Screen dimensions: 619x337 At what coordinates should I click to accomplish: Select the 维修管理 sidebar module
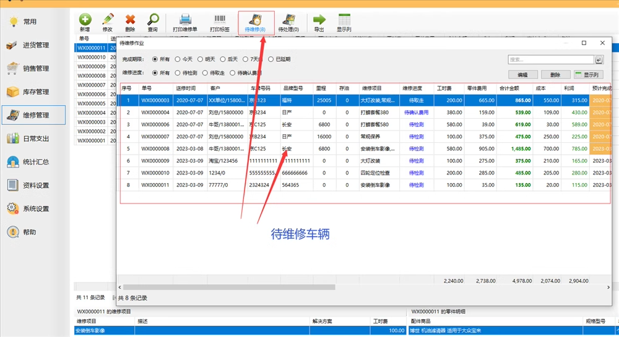33,115
